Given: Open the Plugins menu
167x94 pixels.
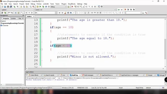Looking at the screenshot, I should click(x=64, y=4).
